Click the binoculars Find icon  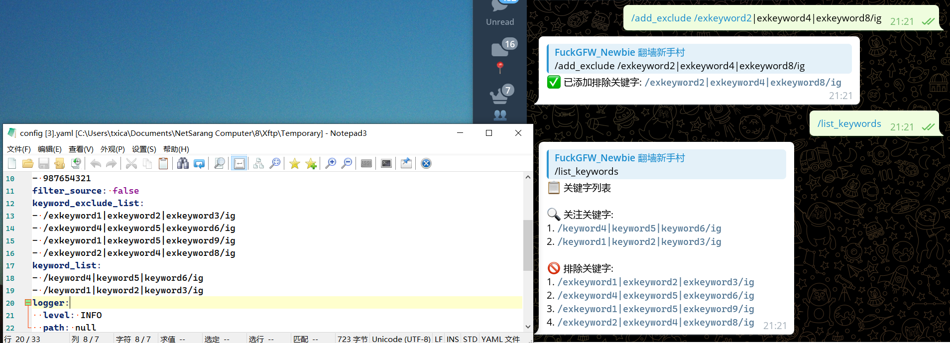tap(183, 163)
